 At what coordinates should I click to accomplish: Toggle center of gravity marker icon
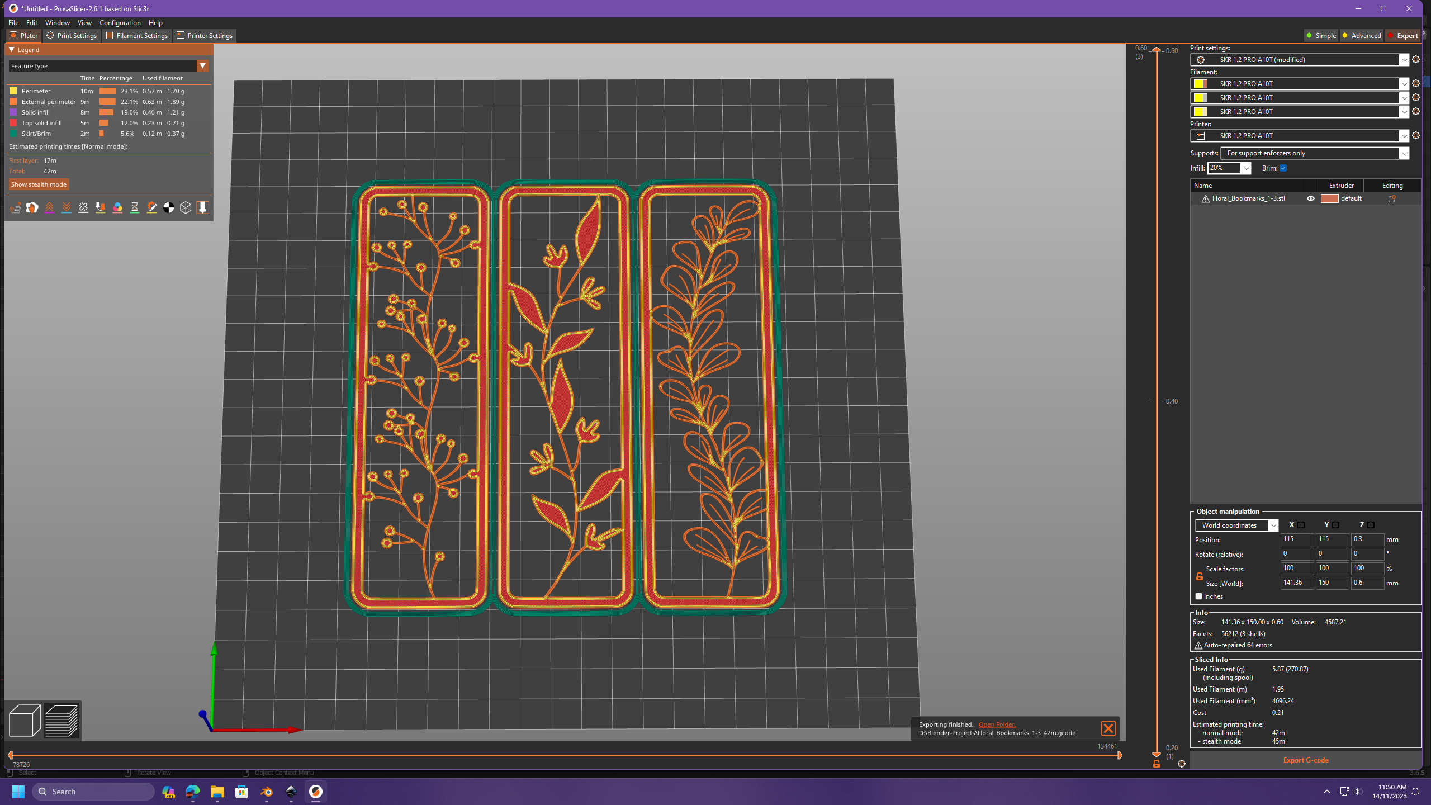click(x=168, y=208)
